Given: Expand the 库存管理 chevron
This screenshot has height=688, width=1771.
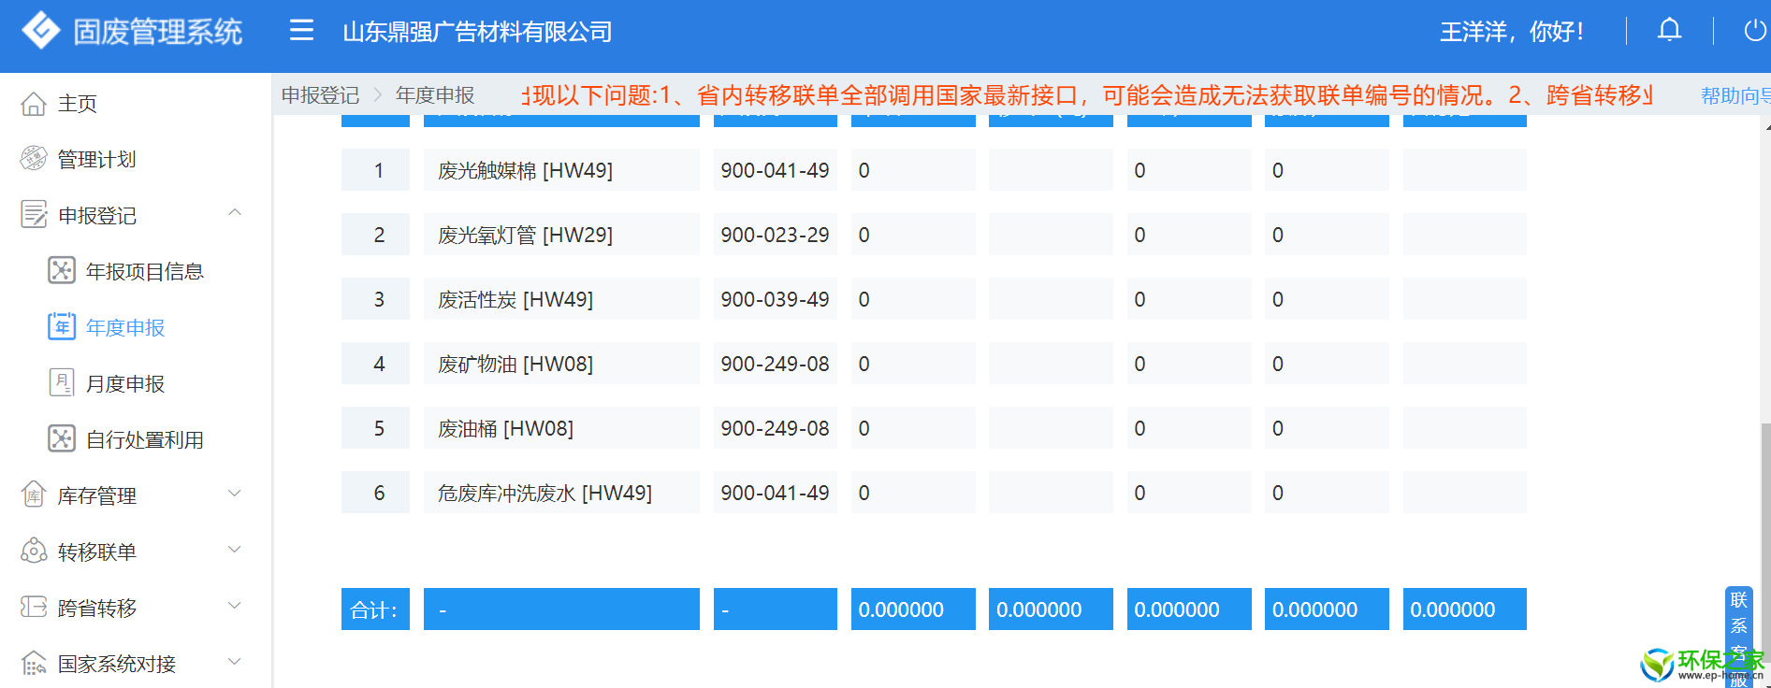Looking at the screenshot, I should [235, 494].
